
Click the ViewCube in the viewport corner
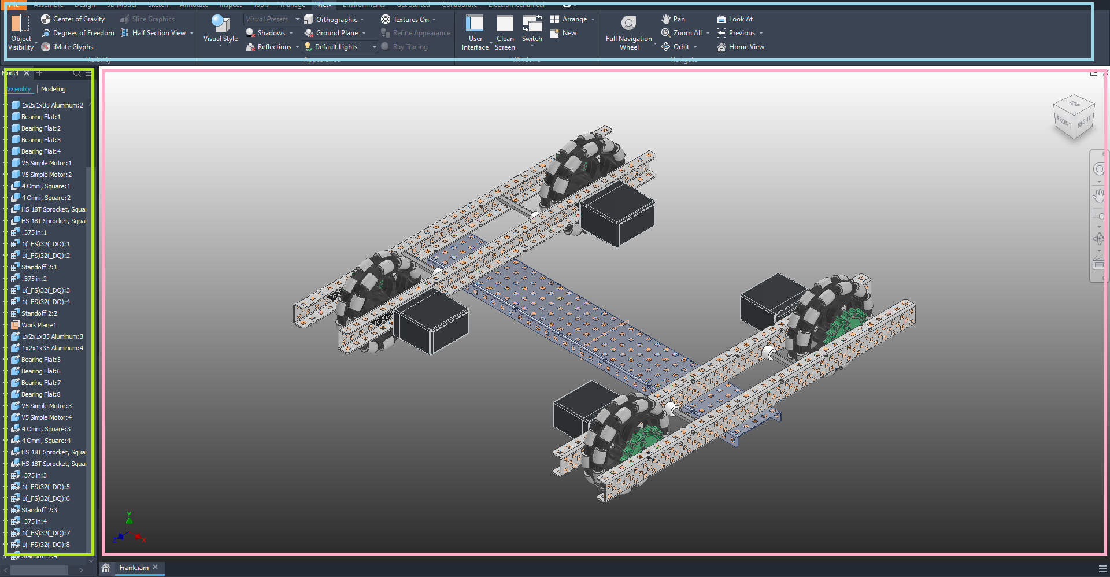(1074, 117)
